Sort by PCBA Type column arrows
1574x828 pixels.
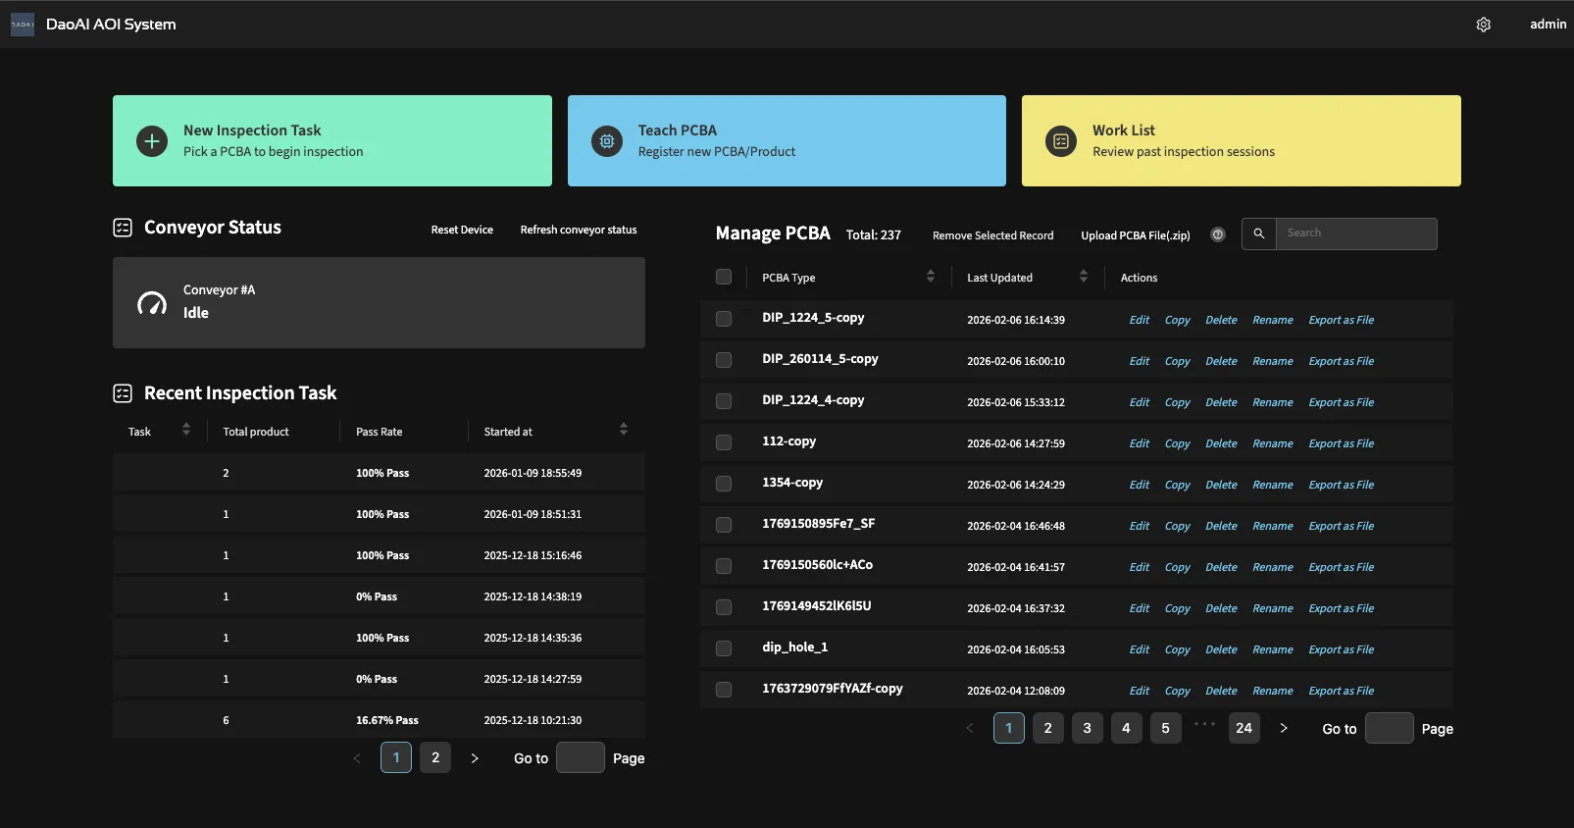tap(931, 277)
